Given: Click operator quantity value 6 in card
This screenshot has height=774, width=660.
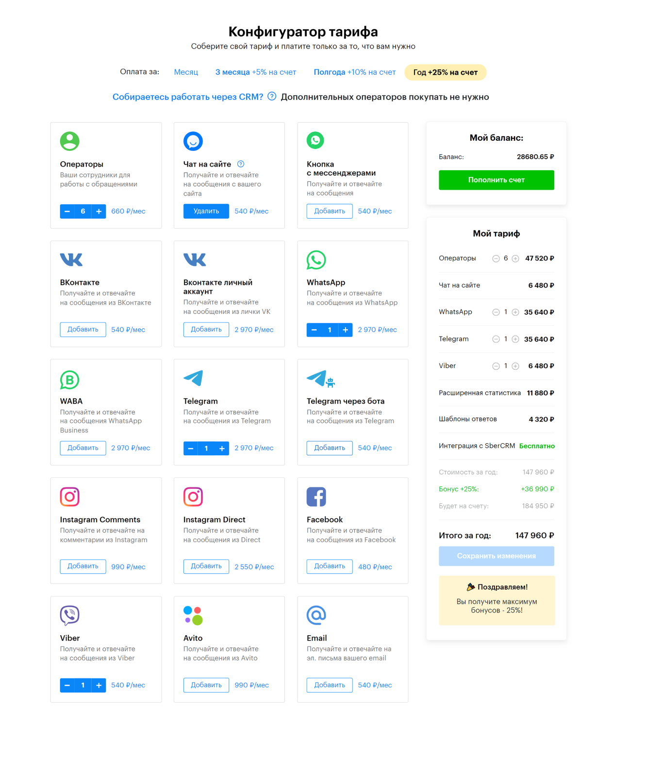Looking at the screenshot, I should point(83,211).
